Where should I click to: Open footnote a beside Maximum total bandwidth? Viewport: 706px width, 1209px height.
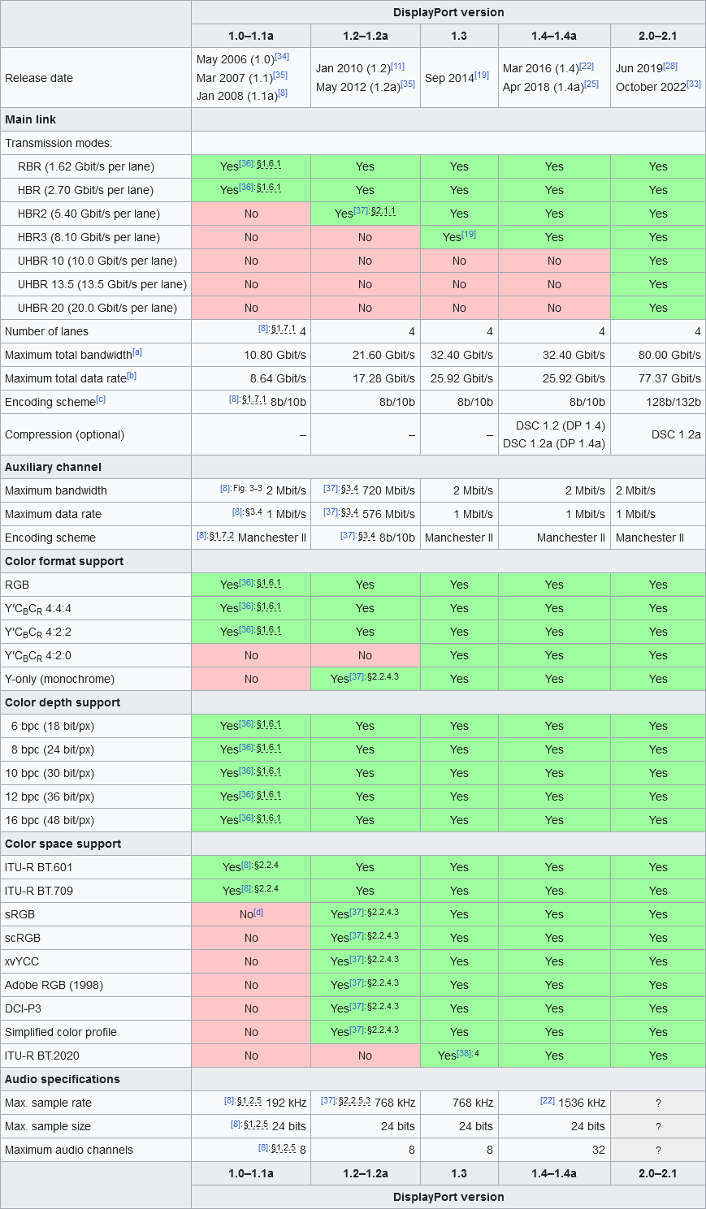[137, 352]
